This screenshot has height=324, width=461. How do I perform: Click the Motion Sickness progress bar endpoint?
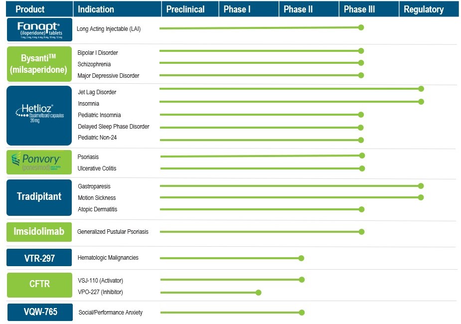coord(421,197)
